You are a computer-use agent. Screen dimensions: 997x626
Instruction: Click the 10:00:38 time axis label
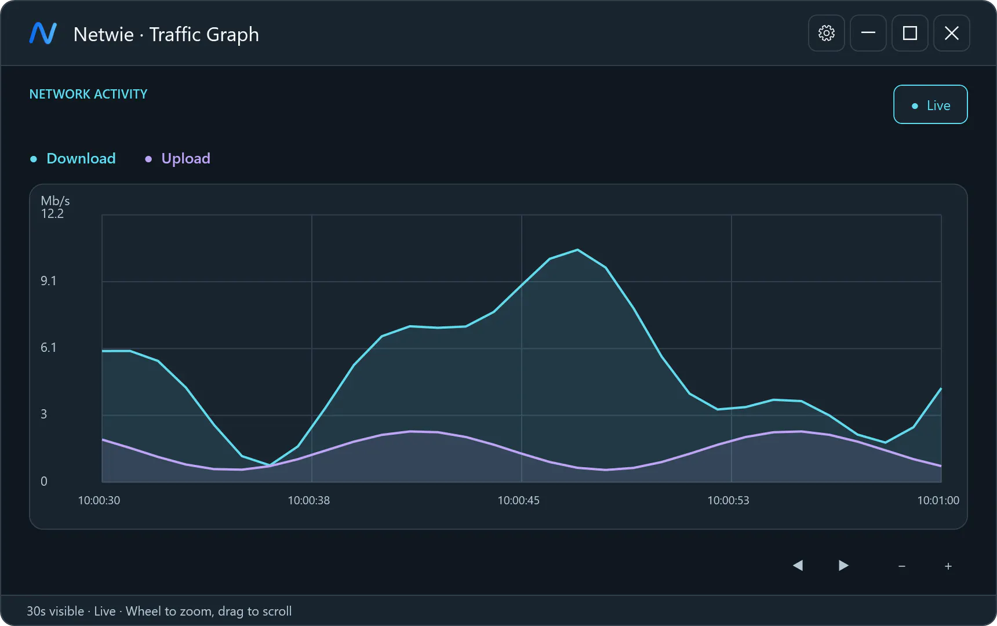pos(308,500)
